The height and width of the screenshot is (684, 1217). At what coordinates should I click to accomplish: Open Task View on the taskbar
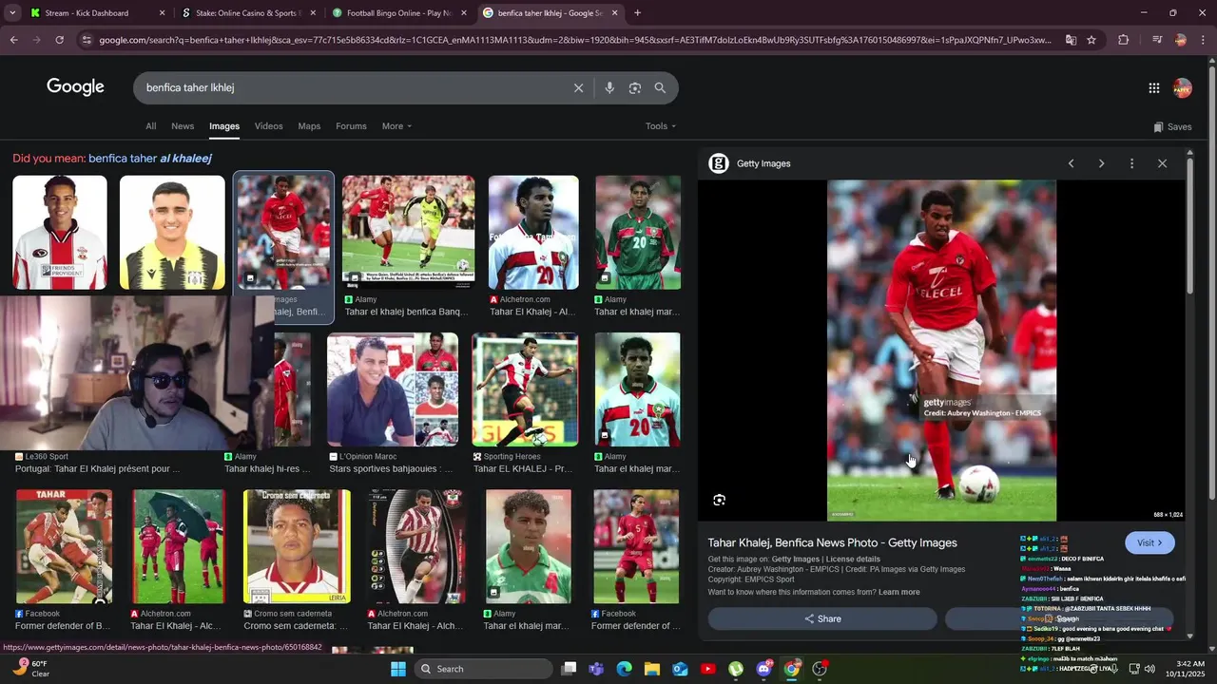569,669
